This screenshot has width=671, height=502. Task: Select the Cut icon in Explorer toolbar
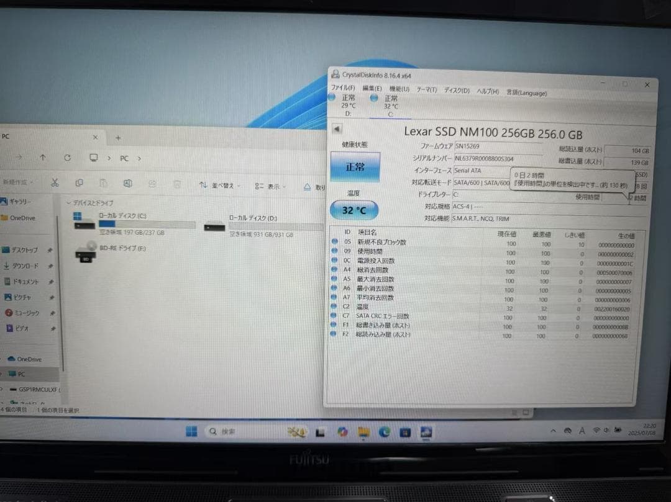point(55,184)
